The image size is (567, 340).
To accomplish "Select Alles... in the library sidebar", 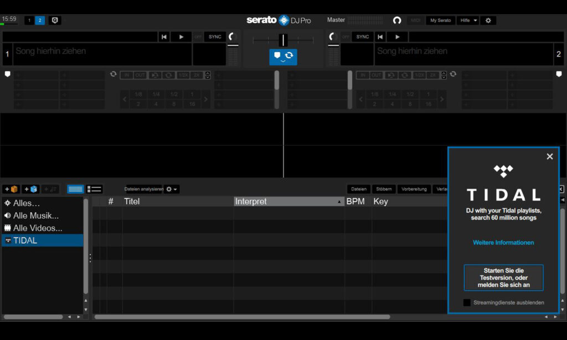I will point(43,203).
